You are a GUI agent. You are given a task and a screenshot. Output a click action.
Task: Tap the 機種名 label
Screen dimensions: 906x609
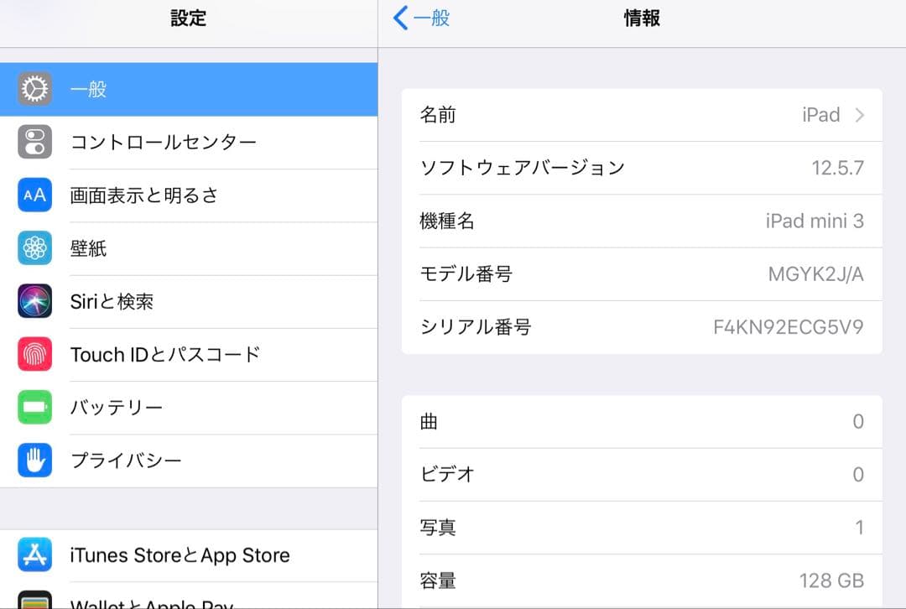tap(447, 221)
